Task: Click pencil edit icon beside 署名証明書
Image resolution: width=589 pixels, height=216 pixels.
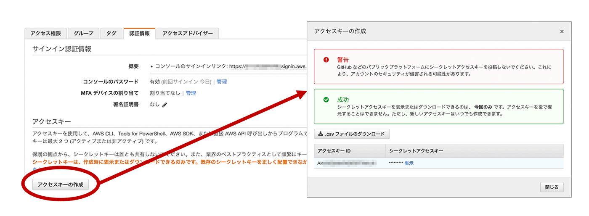Action: [x=164, y=105]
